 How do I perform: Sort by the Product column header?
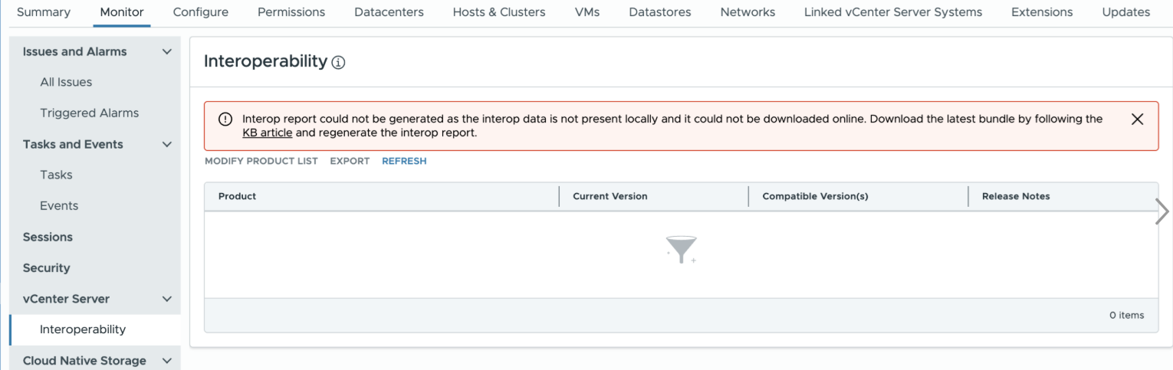coord(237,196)
